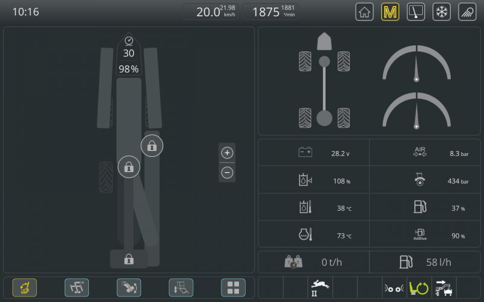Screen dimensions: 484x302
Task: Open the 0 t/h yield throughput readout
Action: [313, 262]
